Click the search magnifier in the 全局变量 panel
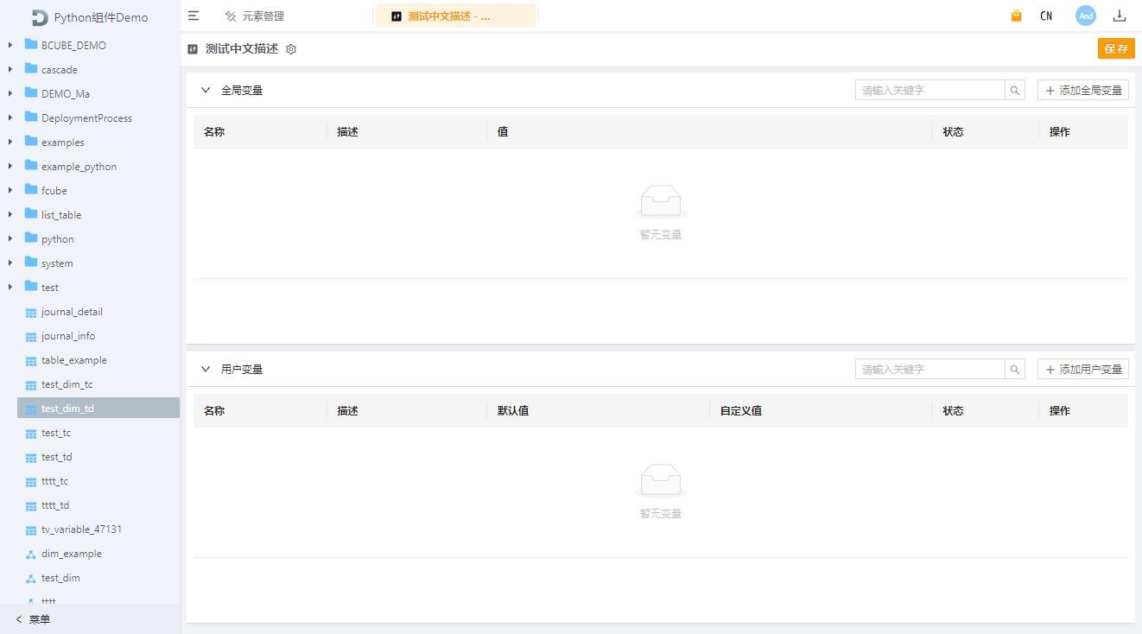Image resolution: width=1142 pixels, height=634 pixels. 1014,90
